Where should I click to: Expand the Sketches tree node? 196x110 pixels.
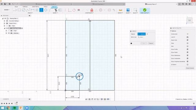[6, 33]
